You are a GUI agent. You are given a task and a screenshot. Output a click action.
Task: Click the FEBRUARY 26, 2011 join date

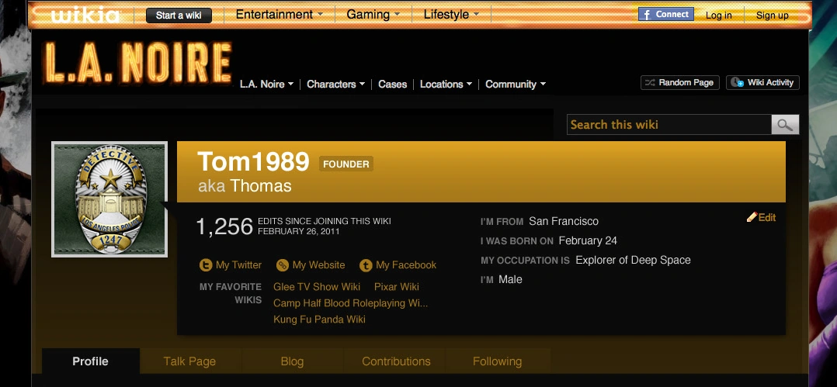click(299, 231)
